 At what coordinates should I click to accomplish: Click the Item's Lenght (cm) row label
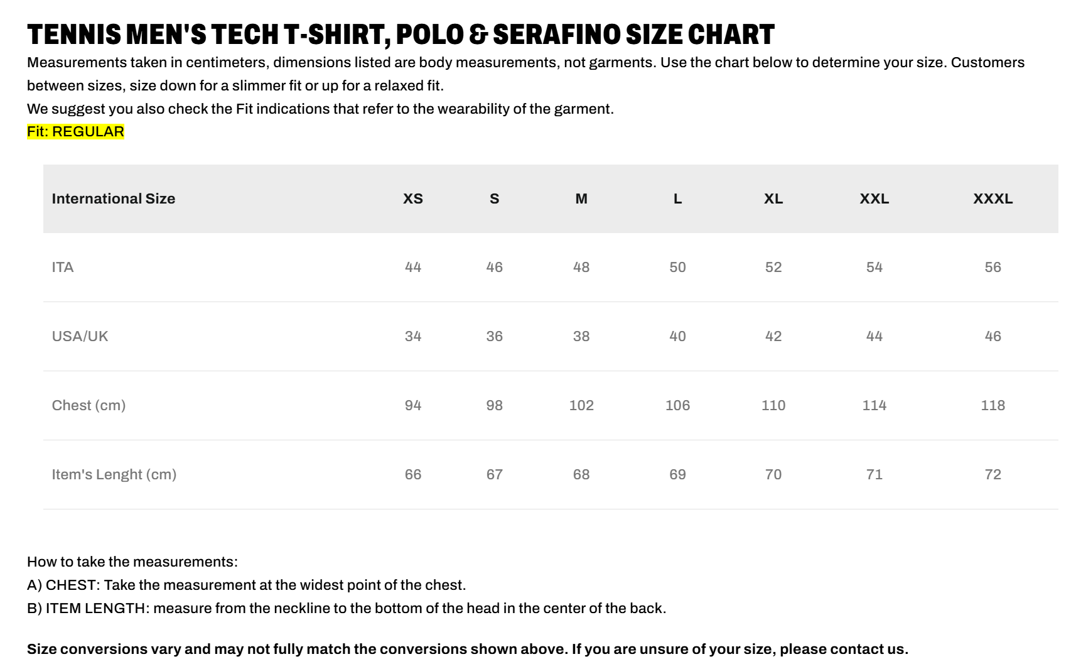tap(114, 475)
